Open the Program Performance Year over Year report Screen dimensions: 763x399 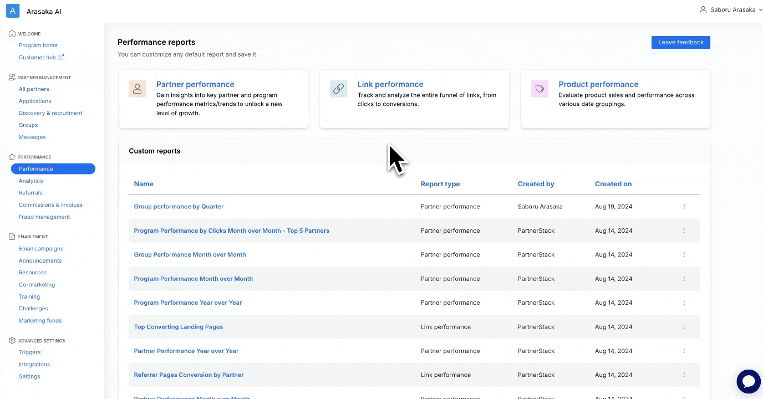(188, 303)
